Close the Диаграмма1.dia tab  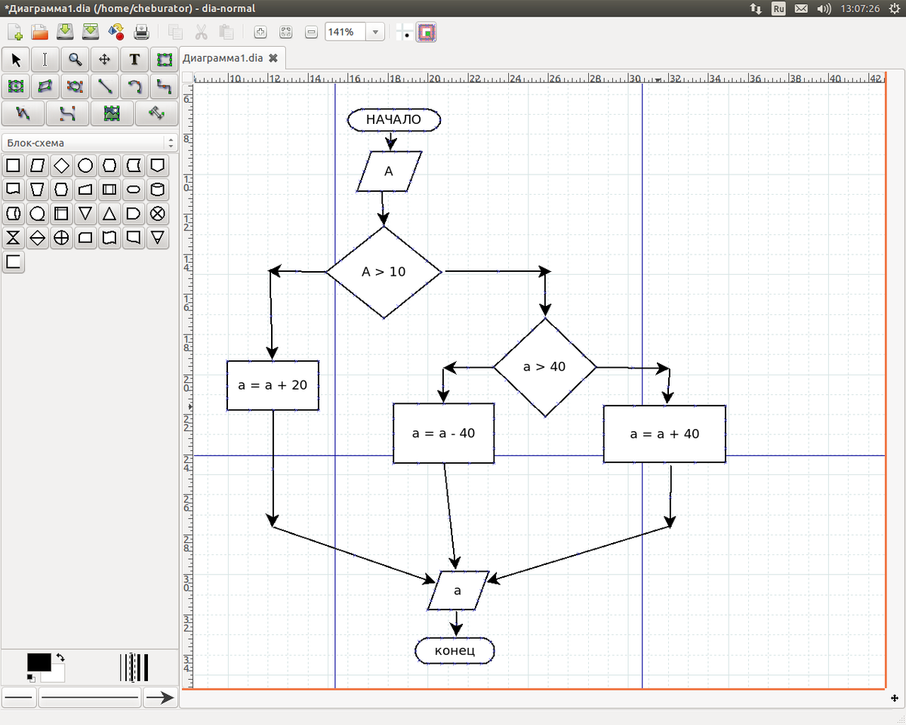[273, 57]
